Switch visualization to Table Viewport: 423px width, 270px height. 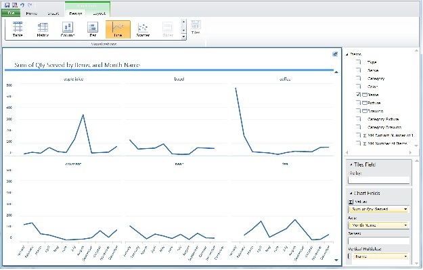coord(18,29)
